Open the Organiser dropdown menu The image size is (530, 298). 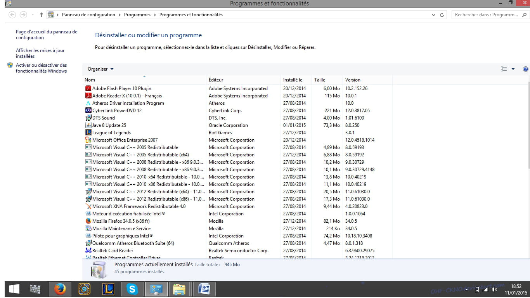[x=100, y=69]
